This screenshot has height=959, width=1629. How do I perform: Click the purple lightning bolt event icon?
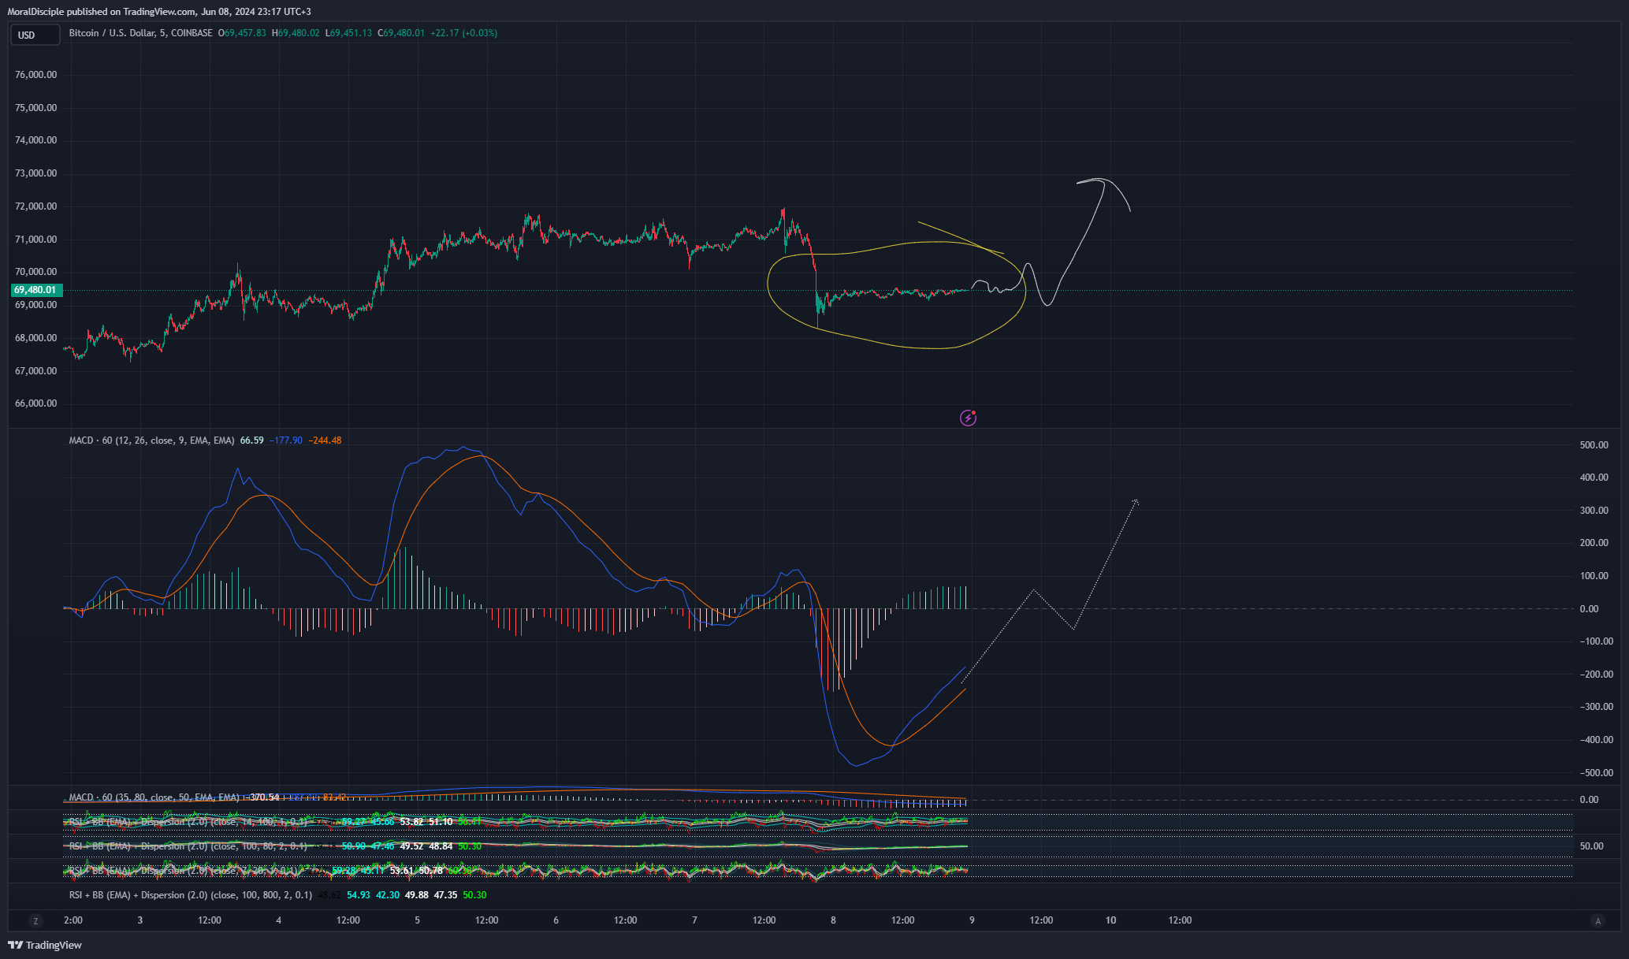969,418
